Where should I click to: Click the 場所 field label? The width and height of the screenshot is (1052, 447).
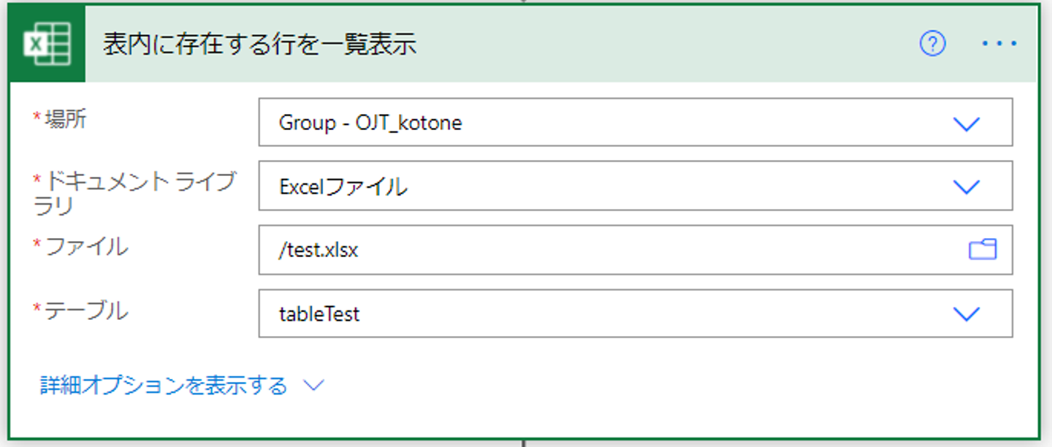(x=65, y=120)
